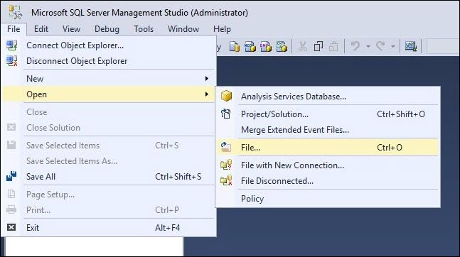Click the Activity Monitor toolbar icon

pyautogui.click(x=411, y=46)
